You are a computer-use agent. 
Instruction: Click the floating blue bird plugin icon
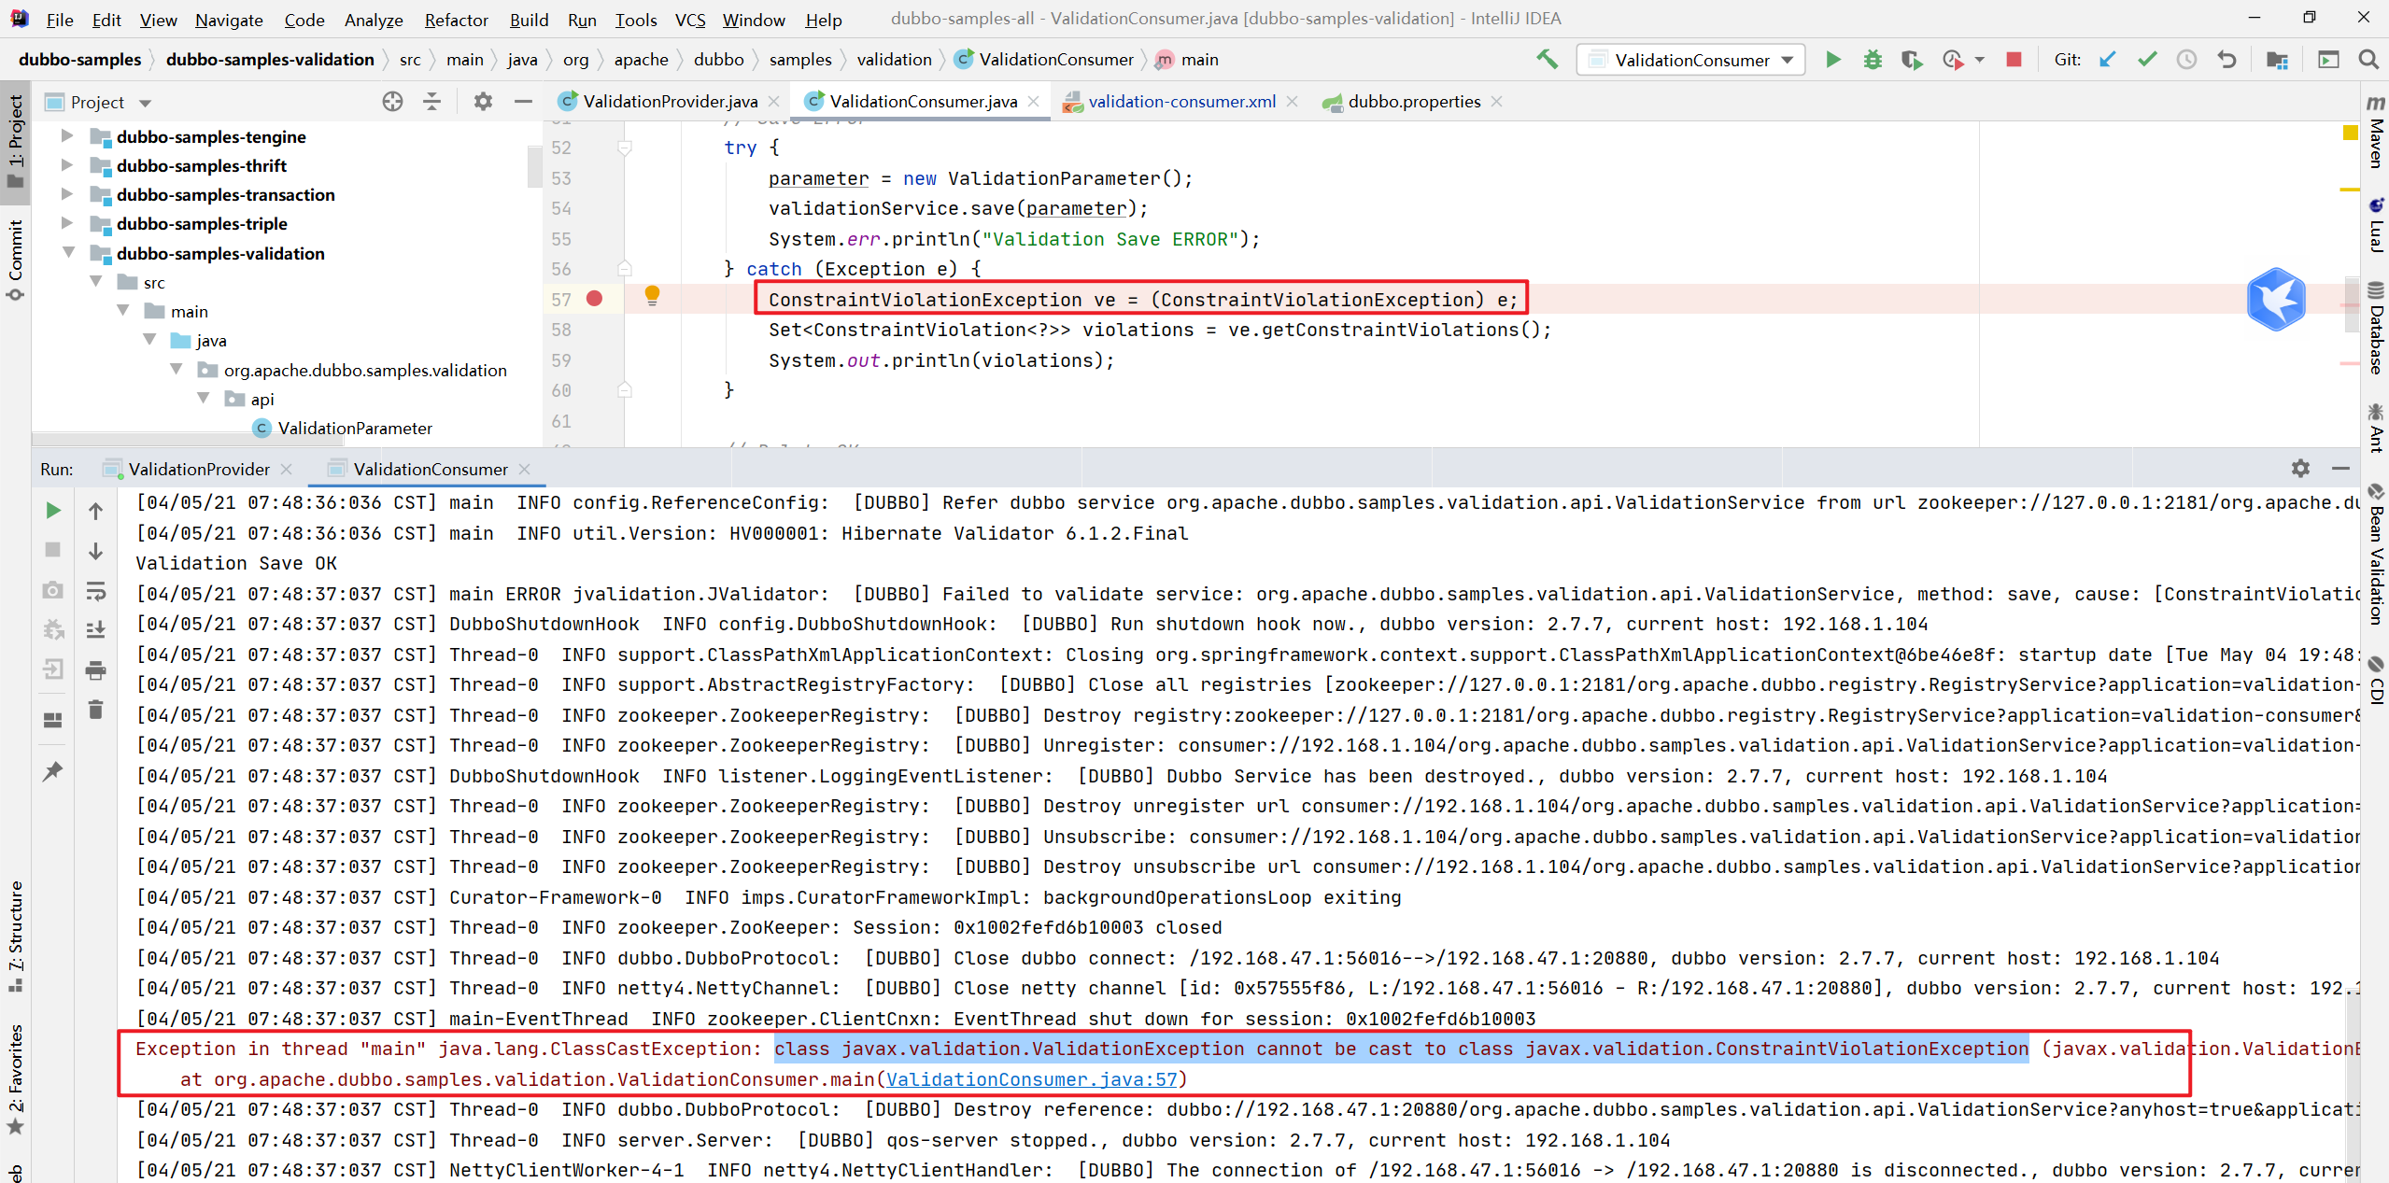[2276, 300]
